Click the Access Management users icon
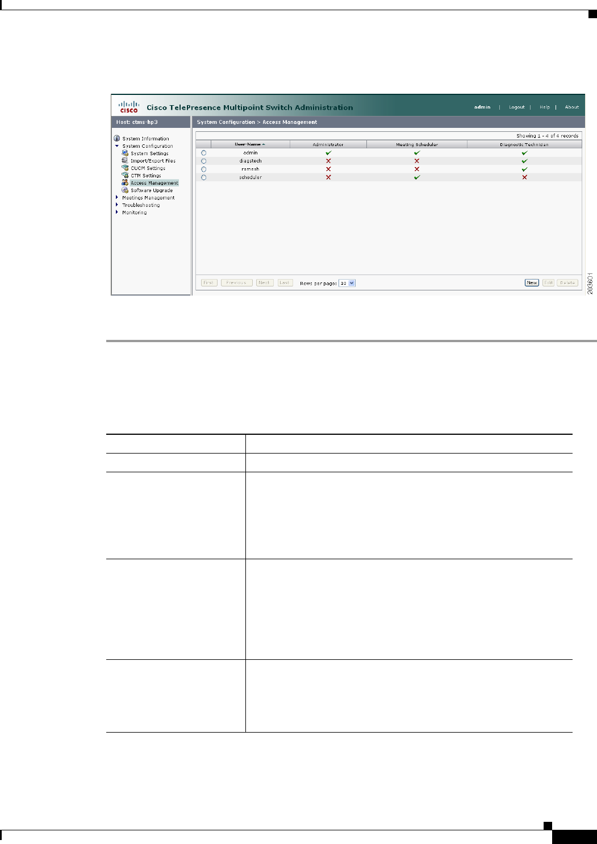The width and height of the screenshot is (597, 844). pyautogui.click(x=125, y=183)
